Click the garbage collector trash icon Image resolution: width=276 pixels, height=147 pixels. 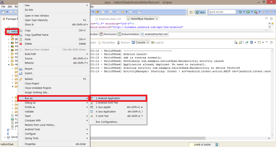coord(217,145)
